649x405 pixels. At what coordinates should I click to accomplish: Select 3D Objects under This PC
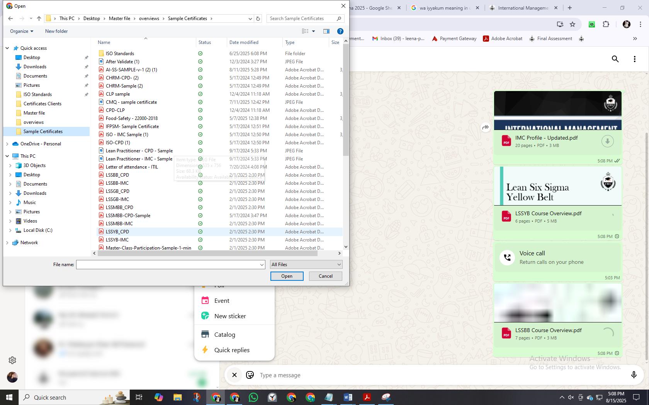(34, 165)
